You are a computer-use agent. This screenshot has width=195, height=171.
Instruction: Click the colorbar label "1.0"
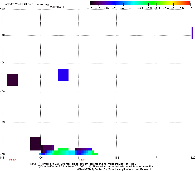[190, 8]
